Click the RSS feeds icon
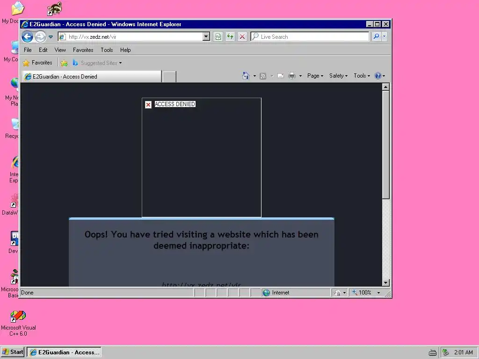 point(263,76)
